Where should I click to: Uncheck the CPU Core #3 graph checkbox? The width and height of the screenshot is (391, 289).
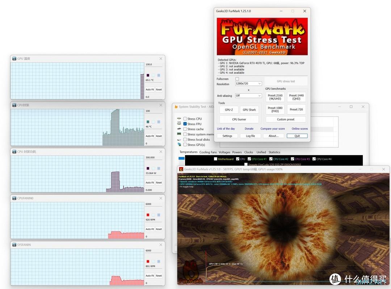pyautogui.click(x=293, y=159)
